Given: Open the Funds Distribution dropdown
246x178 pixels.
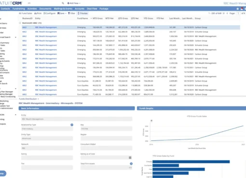Looking at the screenshot, I should point(29,99).
